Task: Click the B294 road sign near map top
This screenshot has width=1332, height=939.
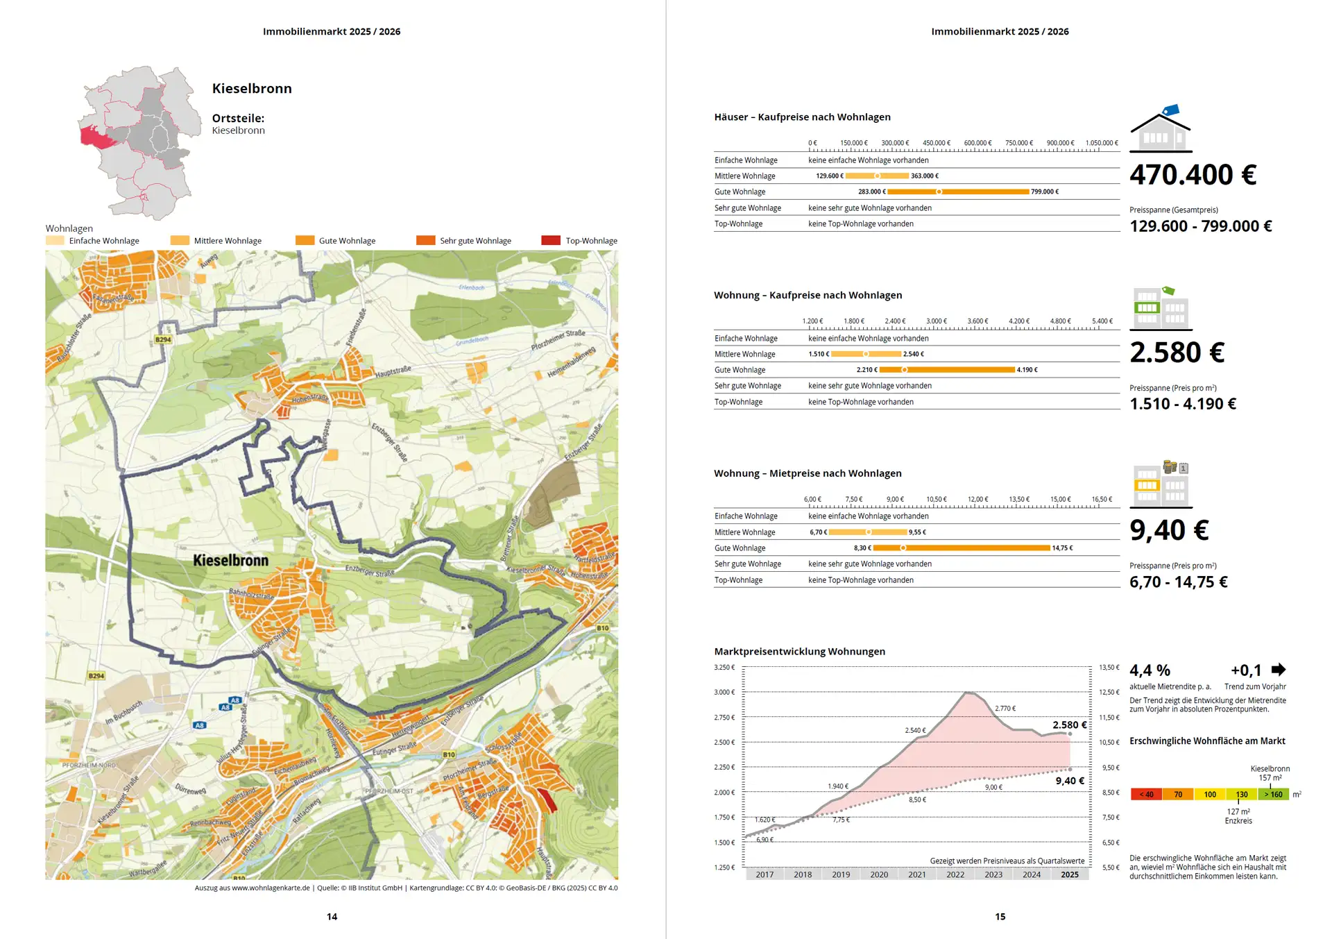Action: pos(163,339)
